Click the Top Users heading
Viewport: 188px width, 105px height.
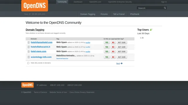click(x=143, y=30)
